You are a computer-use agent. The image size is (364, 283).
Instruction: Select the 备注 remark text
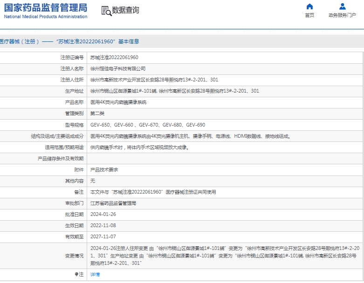click(x=153, y=192)
